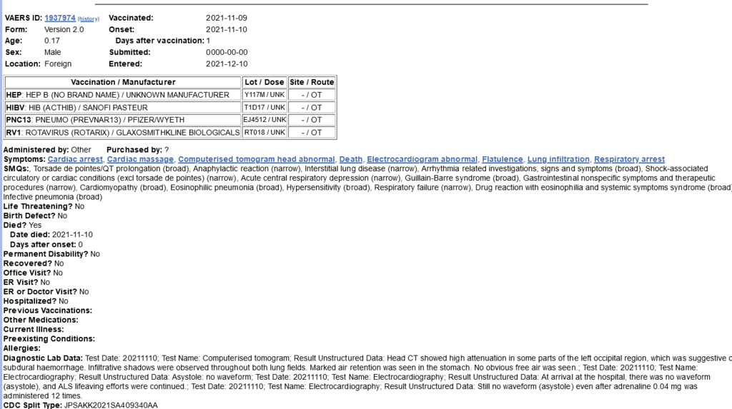Click the Entered date 2021-12-10
Screen dimensions: 732x409
[x=227, y=64]
